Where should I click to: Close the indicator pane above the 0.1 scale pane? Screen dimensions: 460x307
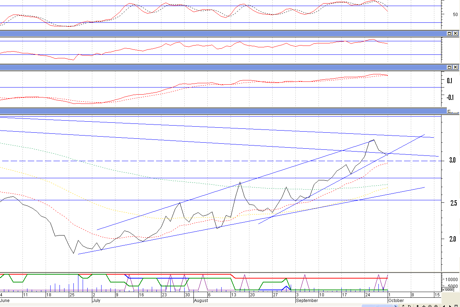pos(455,33)
